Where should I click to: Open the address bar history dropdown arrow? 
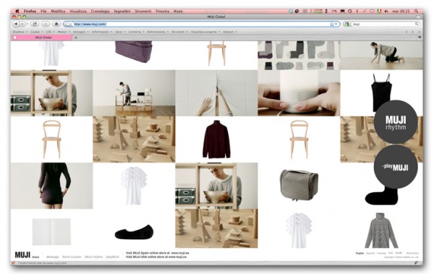(336, 25)
